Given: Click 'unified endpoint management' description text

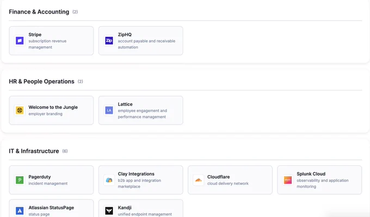Looking at the screenshot, I should tap(145, 214).
